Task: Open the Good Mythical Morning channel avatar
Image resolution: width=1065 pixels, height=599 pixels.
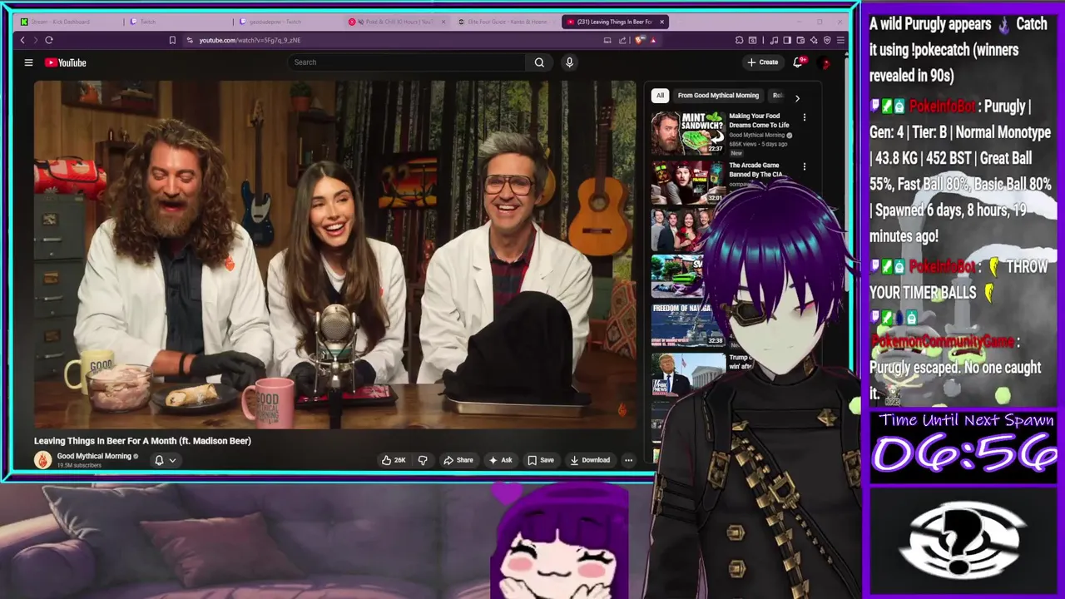Action: 42,459
